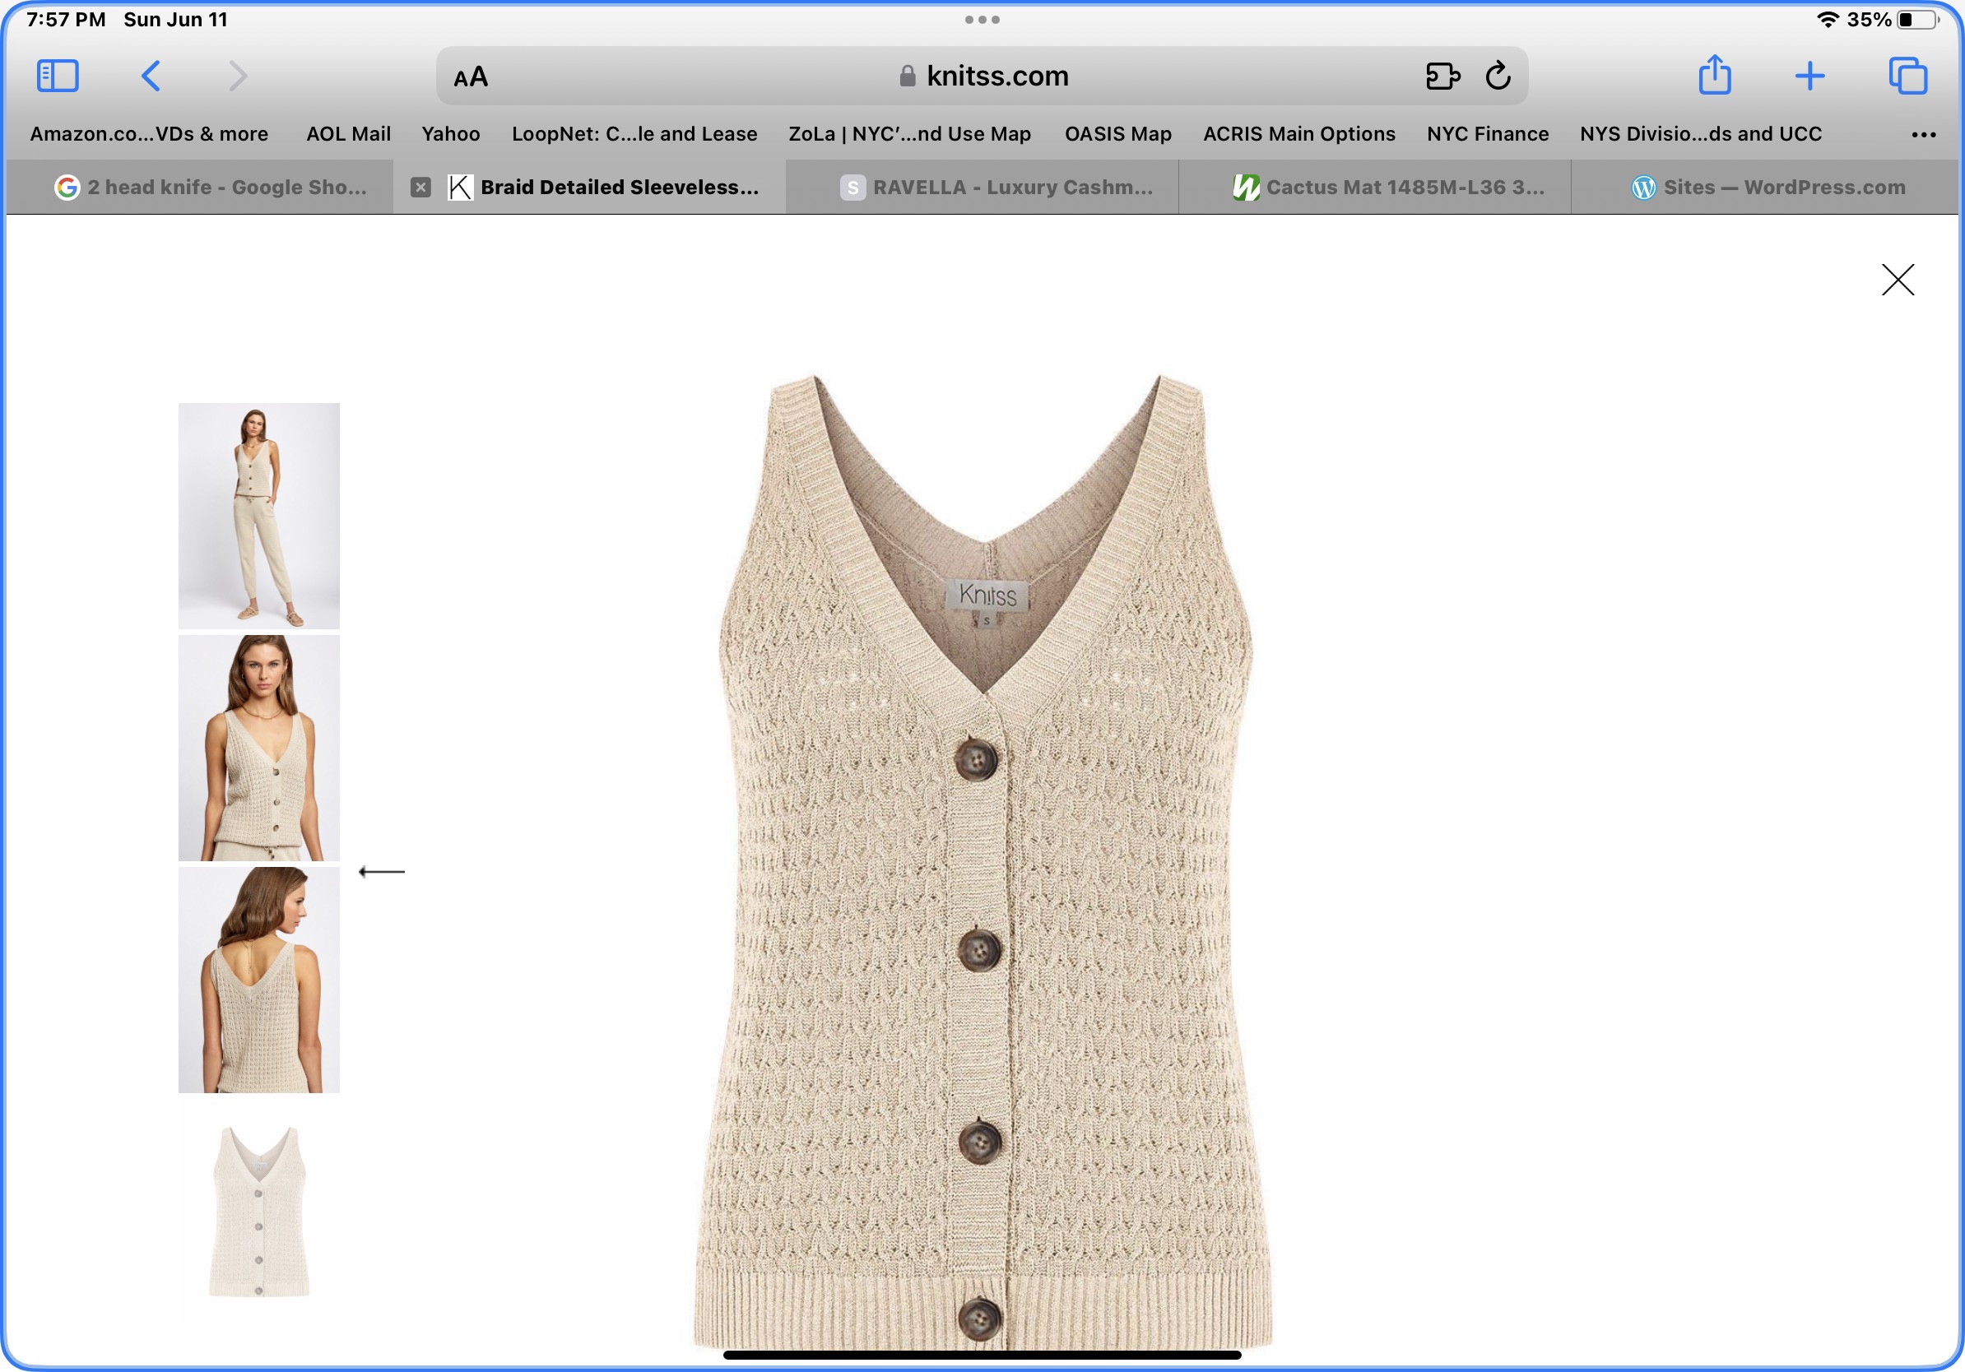The width and height of the screenshot is (1965, 1372).
Task: Expand more bookmarks ellipsis
Action: point(1923,134)
